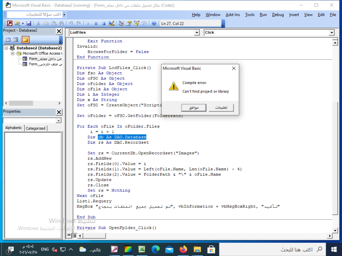Click the Break pause icon

click(x=96, y=23)
